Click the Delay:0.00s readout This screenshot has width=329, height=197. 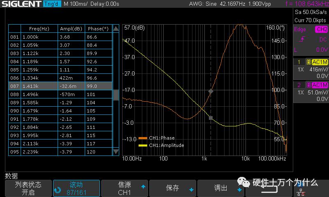105,4
